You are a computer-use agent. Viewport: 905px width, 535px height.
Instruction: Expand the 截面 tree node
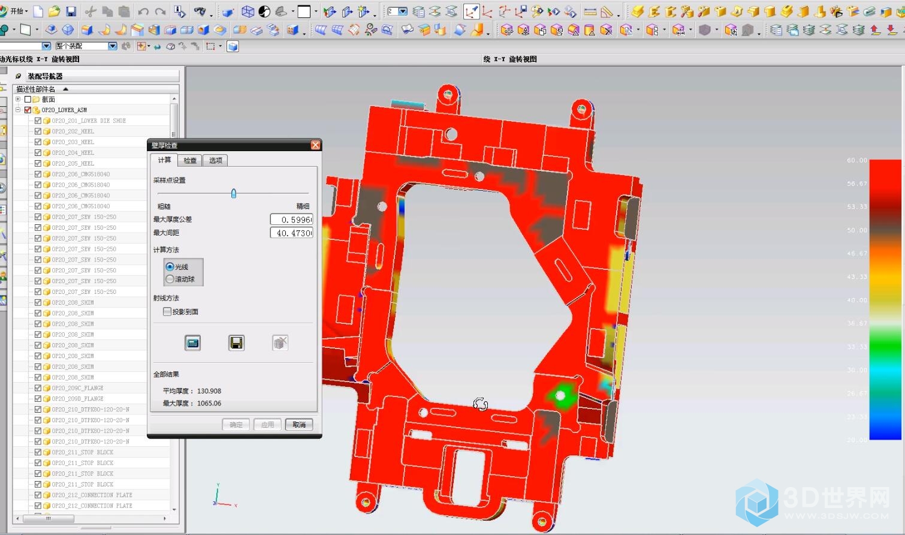pos(18,100)
